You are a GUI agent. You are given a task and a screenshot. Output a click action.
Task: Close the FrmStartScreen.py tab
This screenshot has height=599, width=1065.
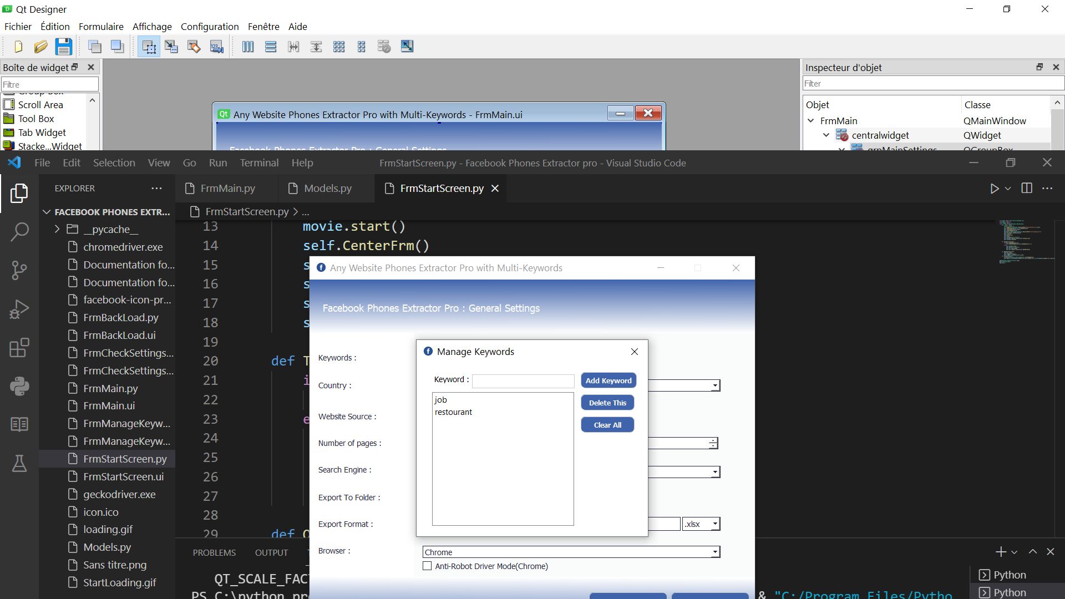[x=495, y=189]
